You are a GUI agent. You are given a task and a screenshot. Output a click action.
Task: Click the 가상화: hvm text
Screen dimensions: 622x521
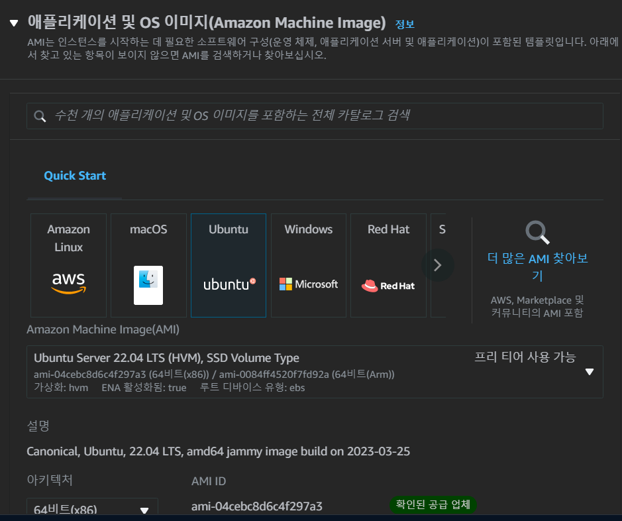61,387
